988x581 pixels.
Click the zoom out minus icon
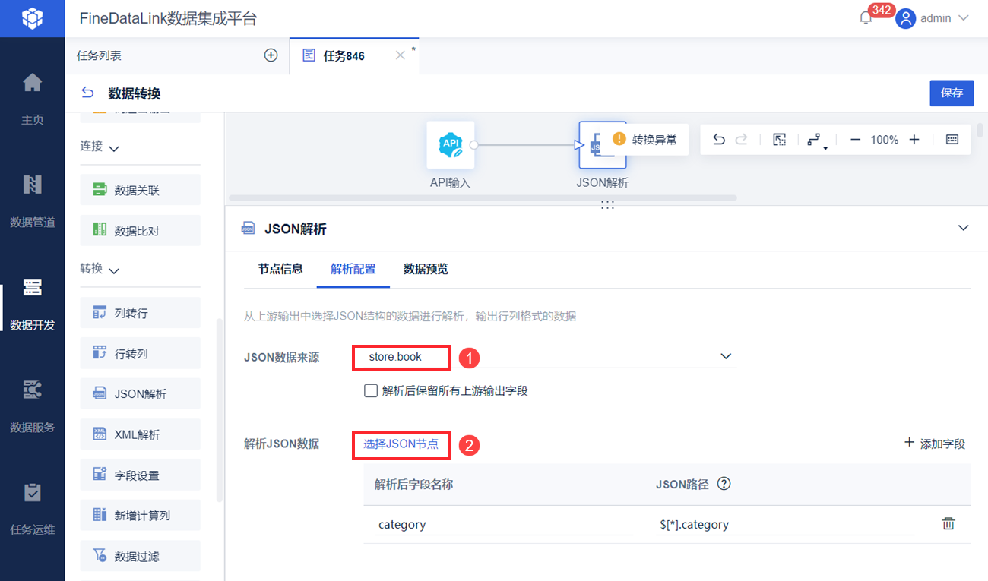tap(855, 140)
